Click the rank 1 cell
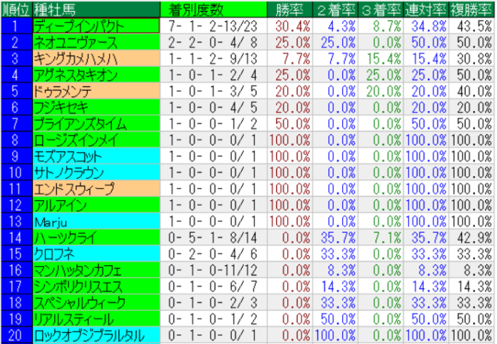 (16, 26)
